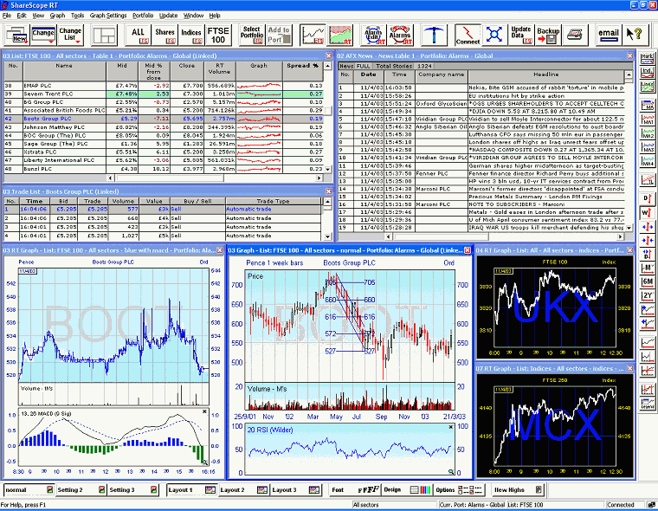Click the MA3 moving average sidebar icon
This screenshot has height=511, width=658.
pos(648,147)
